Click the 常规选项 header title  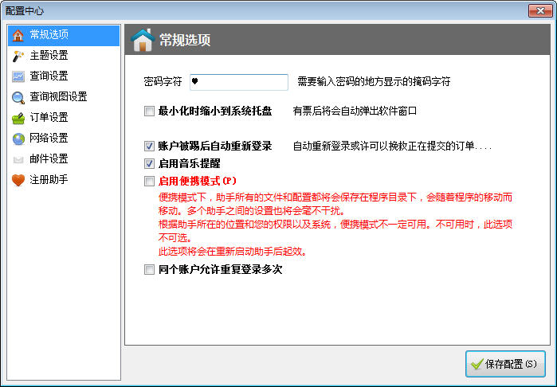coord(185,40)
